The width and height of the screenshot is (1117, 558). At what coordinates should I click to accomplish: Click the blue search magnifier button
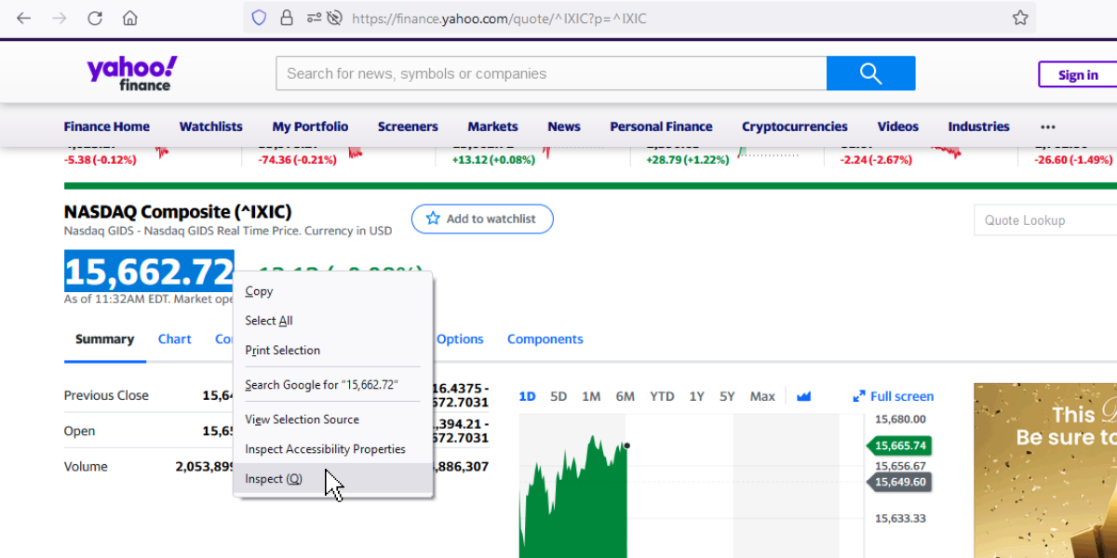pos(869,73)
